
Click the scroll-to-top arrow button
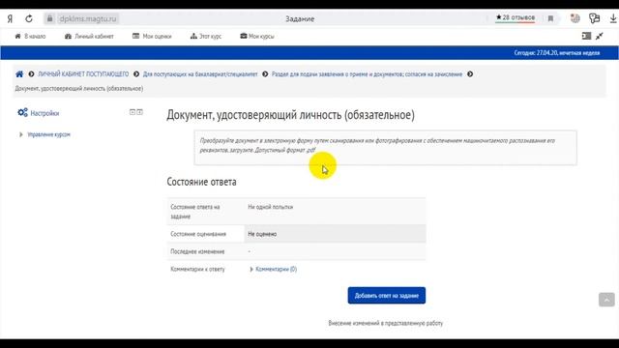coord(606,300)
